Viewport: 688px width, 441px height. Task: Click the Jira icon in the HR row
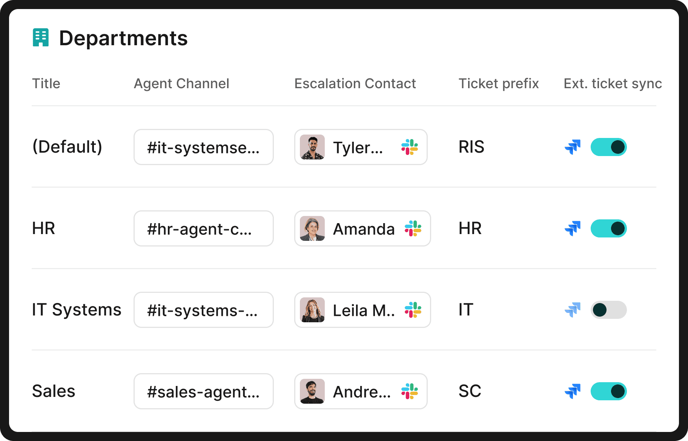point(572,228)
